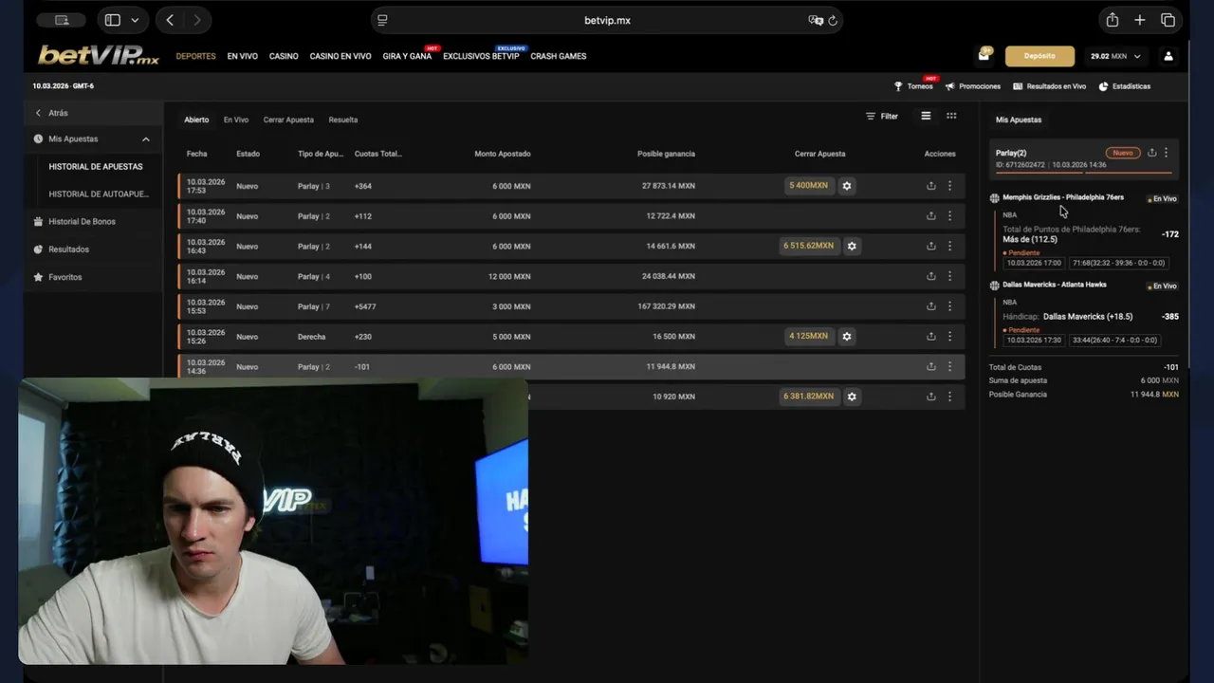Open HISTORIAL DE AUTOAPUESTAS item
The height and width of the screenshot is (683, 1214).
99,194
